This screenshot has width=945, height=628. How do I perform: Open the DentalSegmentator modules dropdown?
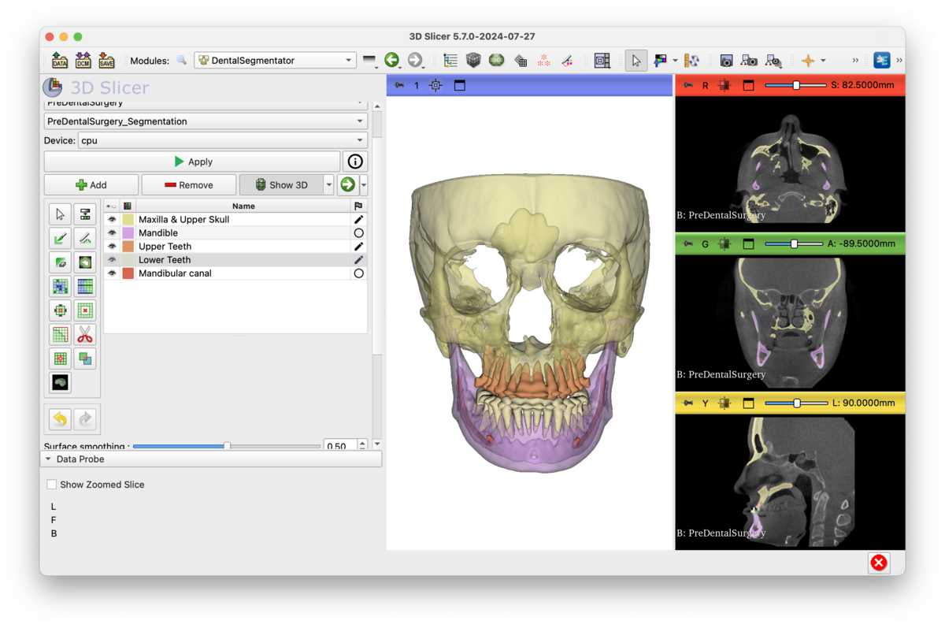pyautogui.click(x=276, y=61)
